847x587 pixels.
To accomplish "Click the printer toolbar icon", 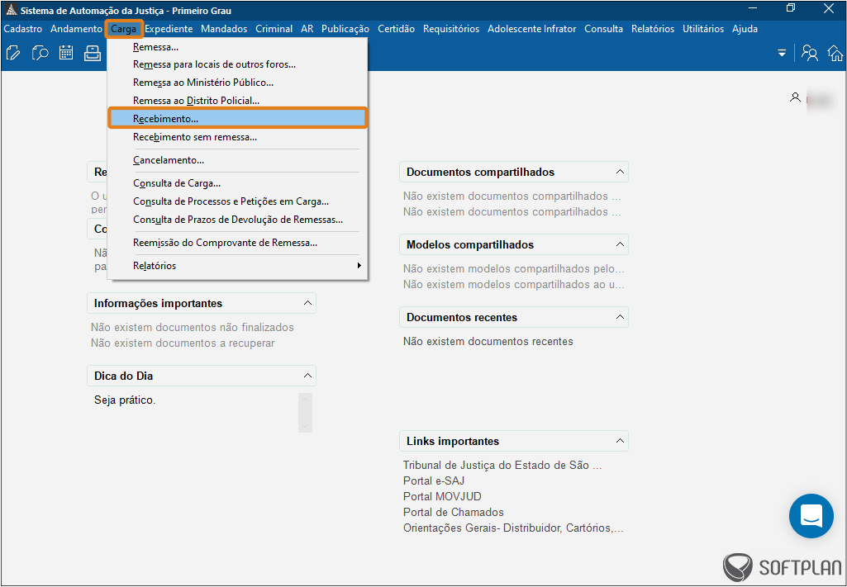I will (x=93, y=53).
